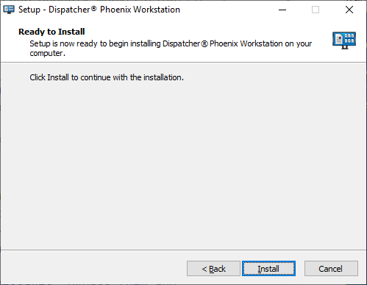Image resolution: width=367 pixels, height=285 pixels.
Task: Click the 'Click Install to continue' instruction
Action: 107,77
